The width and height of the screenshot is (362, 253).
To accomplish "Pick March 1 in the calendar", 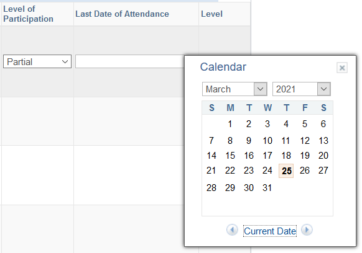I will coord(230,124).
